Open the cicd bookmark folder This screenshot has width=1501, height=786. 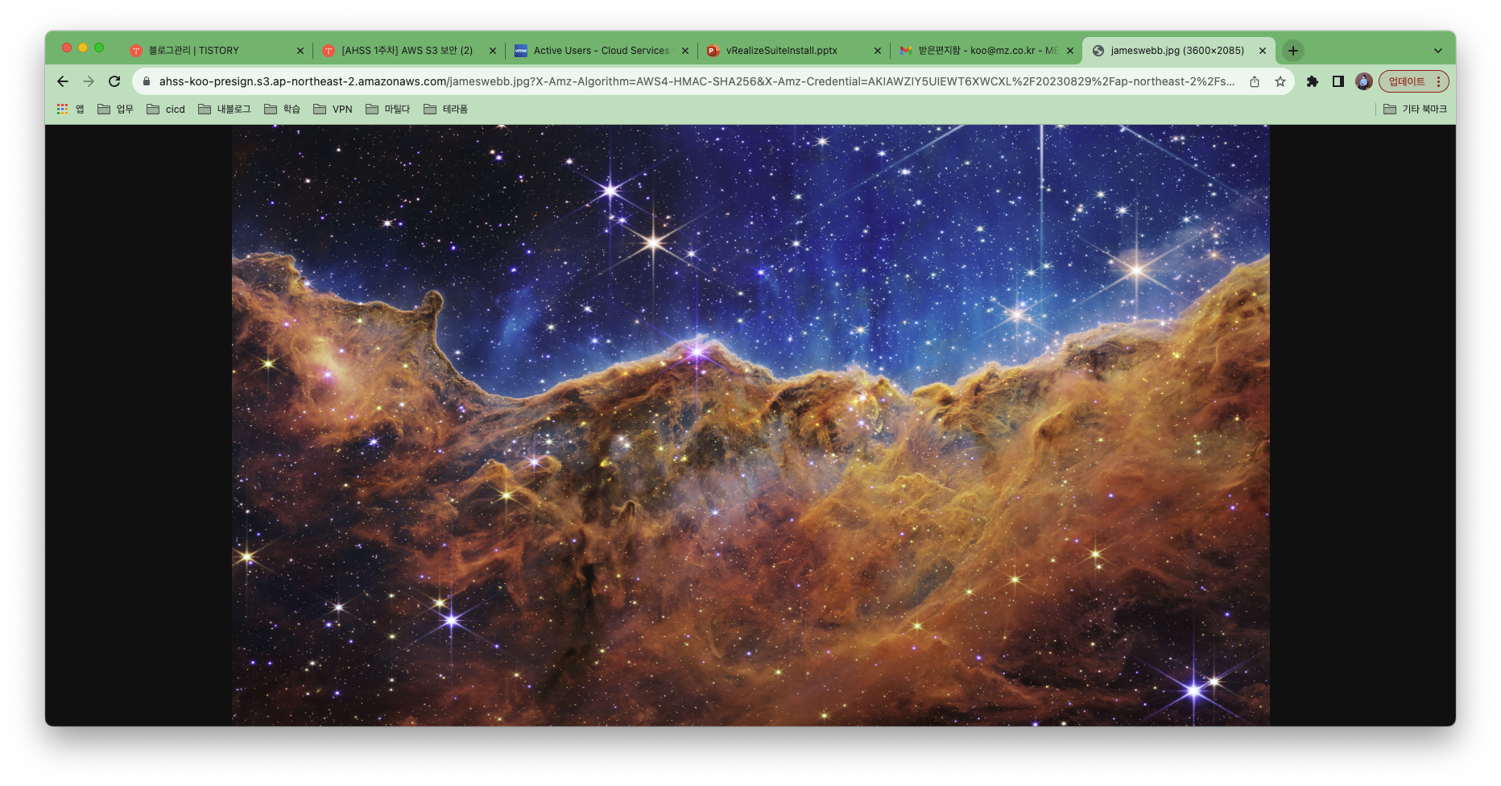(166, 109)
